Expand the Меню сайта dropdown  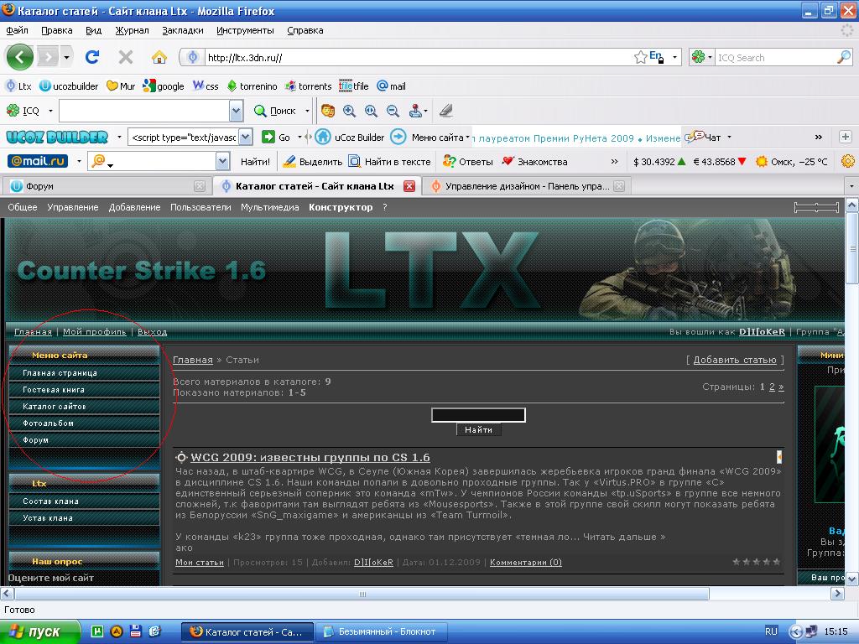[467, 137]
